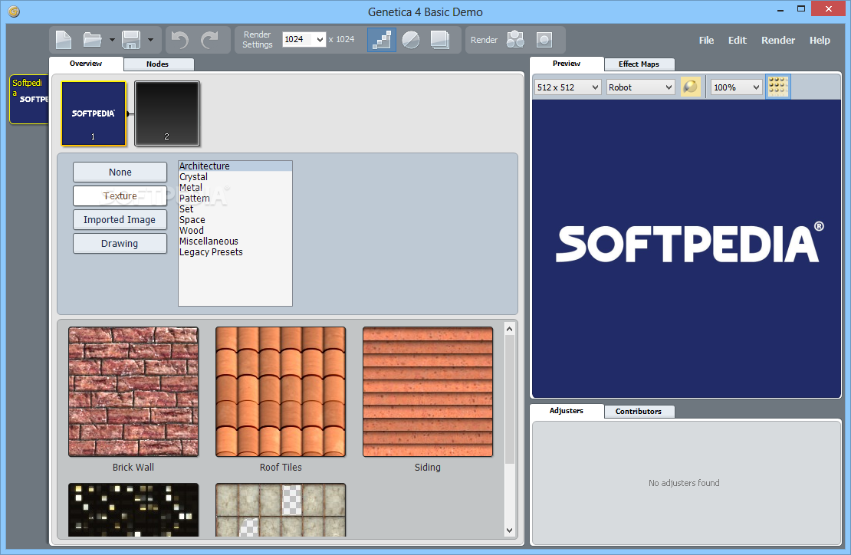Select Miscellaneous in the category list
Viewport: 851px width, 555px height.
tap(235, 241)
